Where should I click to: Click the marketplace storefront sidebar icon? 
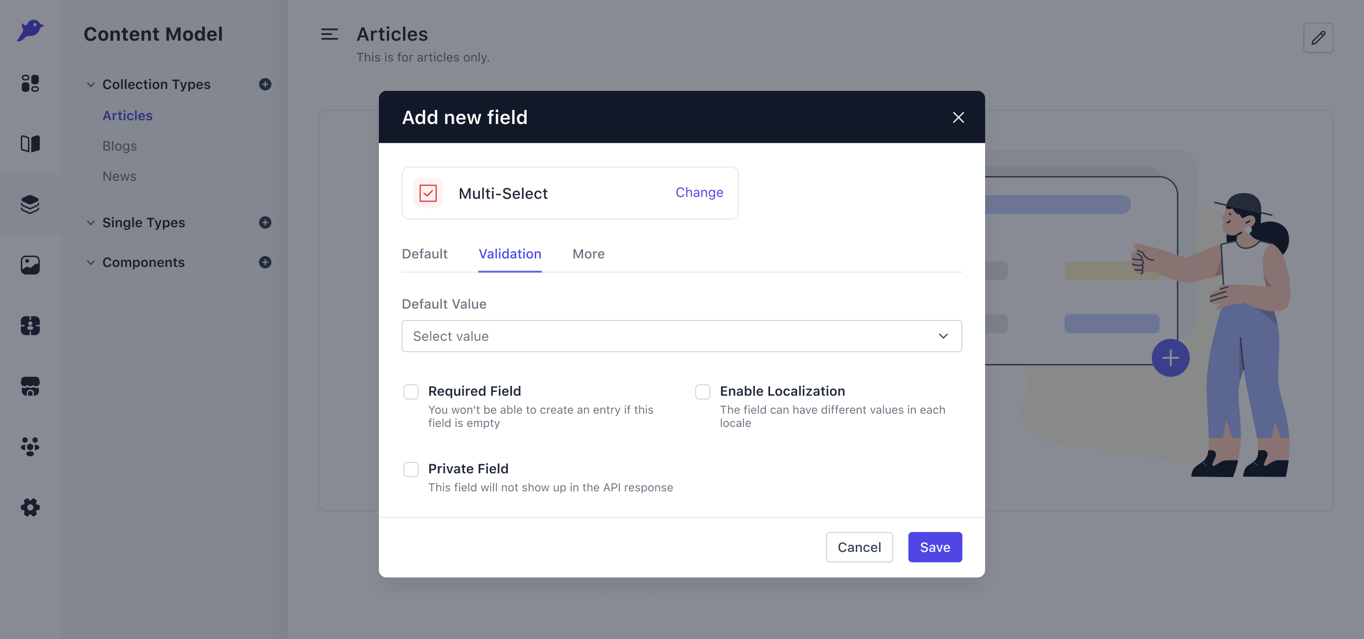tap(30, 386)
